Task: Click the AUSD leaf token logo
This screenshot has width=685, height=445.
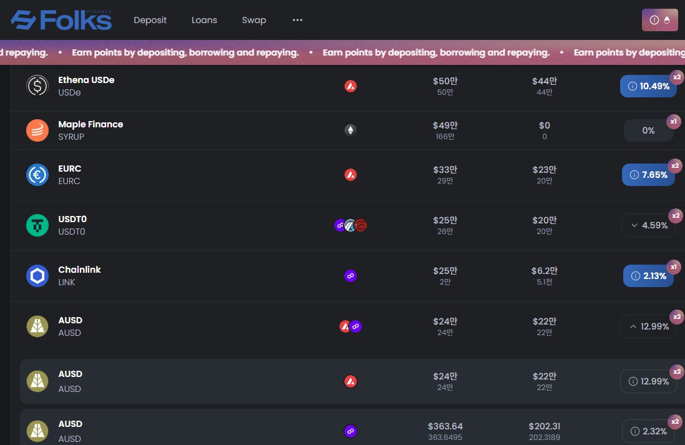Action: point(37,326)
